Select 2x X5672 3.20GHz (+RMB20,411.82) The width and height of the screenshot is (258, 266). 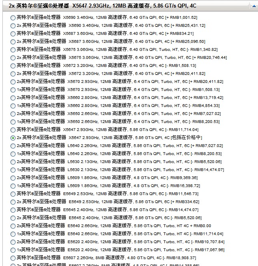click(x=13, y=74)
